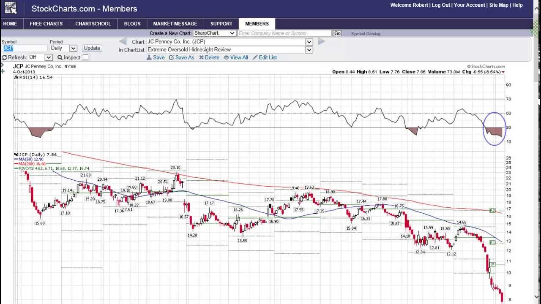Viewport: 541px width, 304px height.
Task: Click the R1 pivot label marker
Action: [x=492, y=243]
